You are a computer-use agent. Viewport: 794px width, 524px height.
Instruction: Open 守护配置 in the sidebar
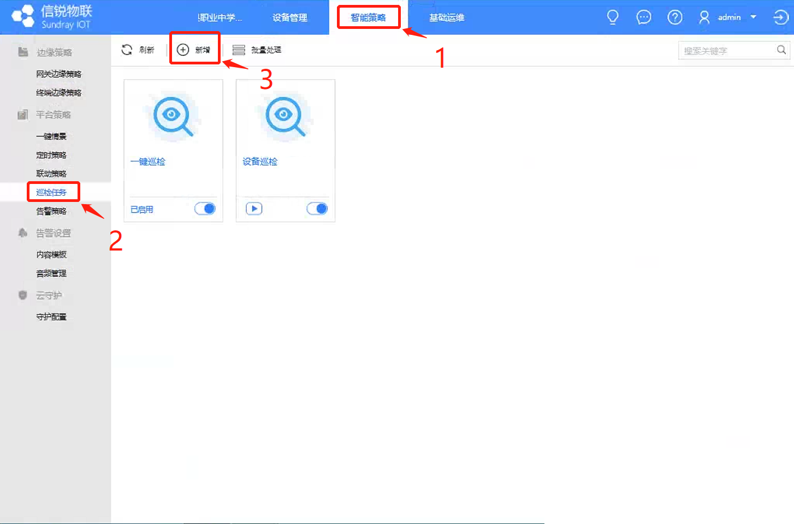point(51,317)
